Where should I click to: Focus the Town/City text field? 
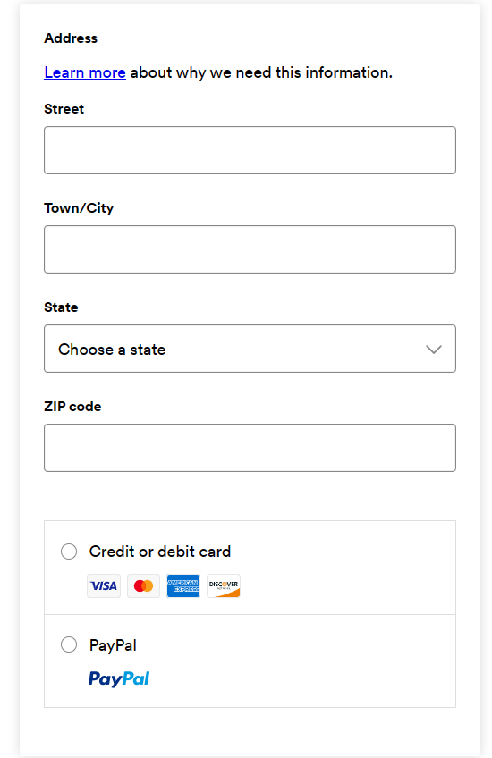(250, 249)
